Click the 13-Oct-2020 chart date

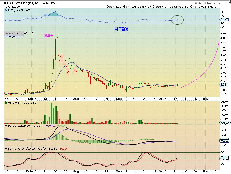click(12, 7)
